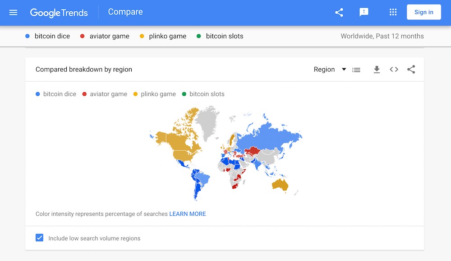Click the Sign in button
451x261 pixels.
click(x=423, y=12)
